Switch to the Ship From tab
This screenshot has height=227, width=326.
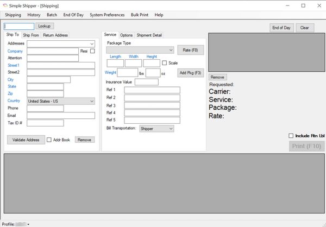pos(30,35)
